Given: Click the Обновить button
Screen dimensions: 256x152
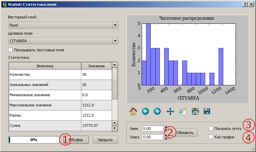Looking at the screenshot, I should (185, 133).
